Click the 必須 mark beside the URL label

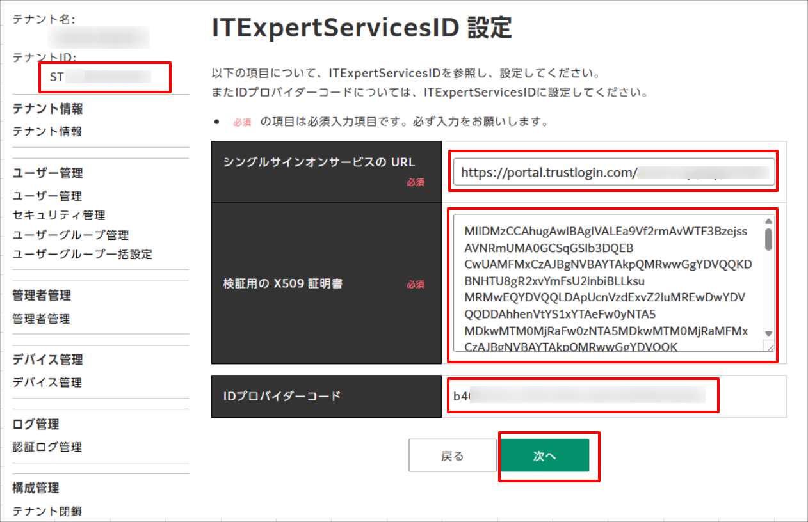(416, 182)
